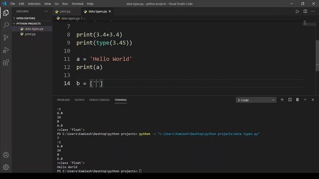Expand the Open Editors section

(25, 18)
